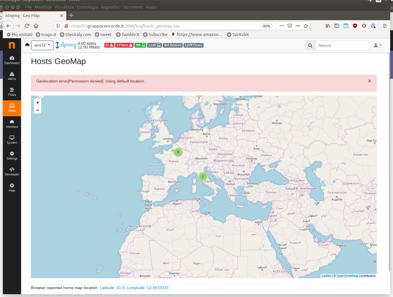
Task: Click inside the Search input field
Action: point(343,45)
